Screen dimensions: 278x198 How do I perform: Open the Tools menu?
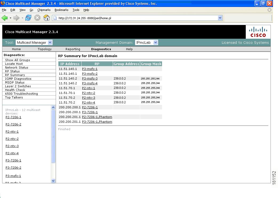click(76, 10)
